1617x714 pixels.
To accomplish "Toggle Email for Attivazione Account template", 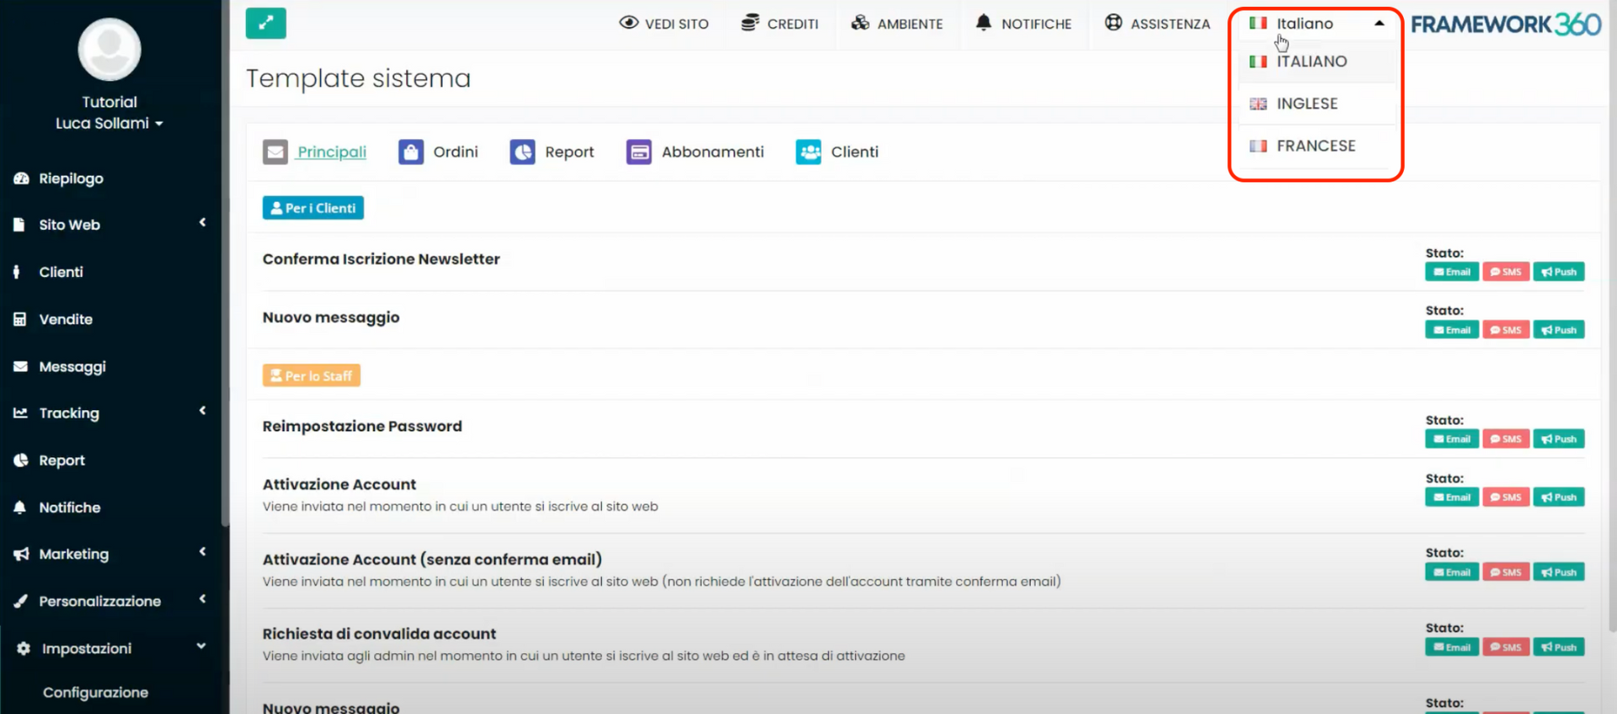I will 1452,497.
